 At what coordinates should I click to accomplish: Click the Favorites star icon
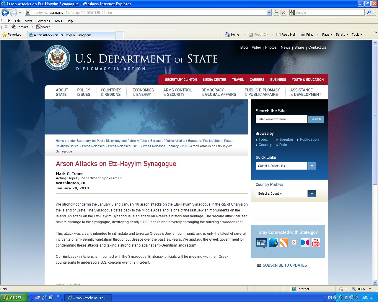coord(4,35)
